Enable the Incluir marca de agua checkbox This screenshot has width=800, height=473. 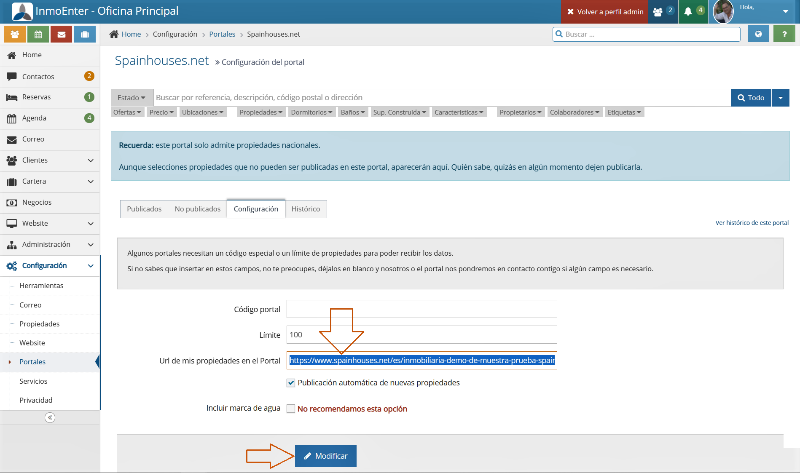pyautogui.click(x=291, y=409)
